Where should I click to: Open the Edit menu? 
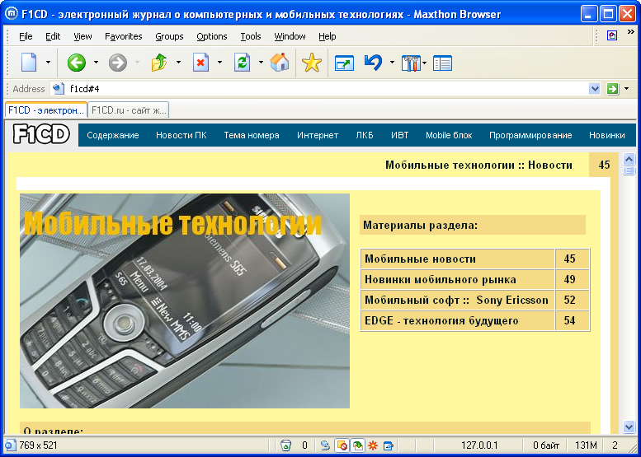(x=53, y=36)
